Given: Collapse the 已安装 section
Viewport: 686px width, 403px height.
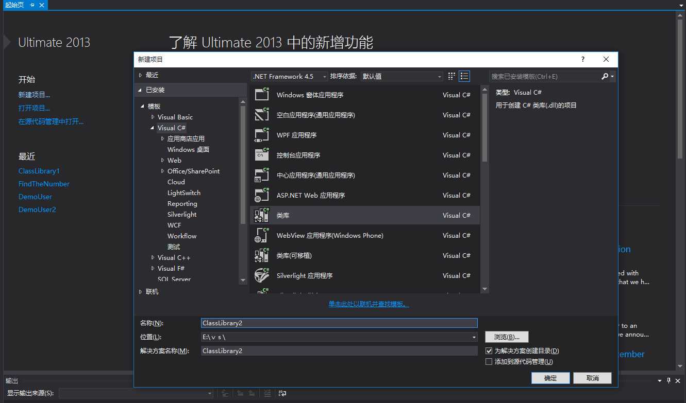Looking at the screenshot, I should [140, 90].
